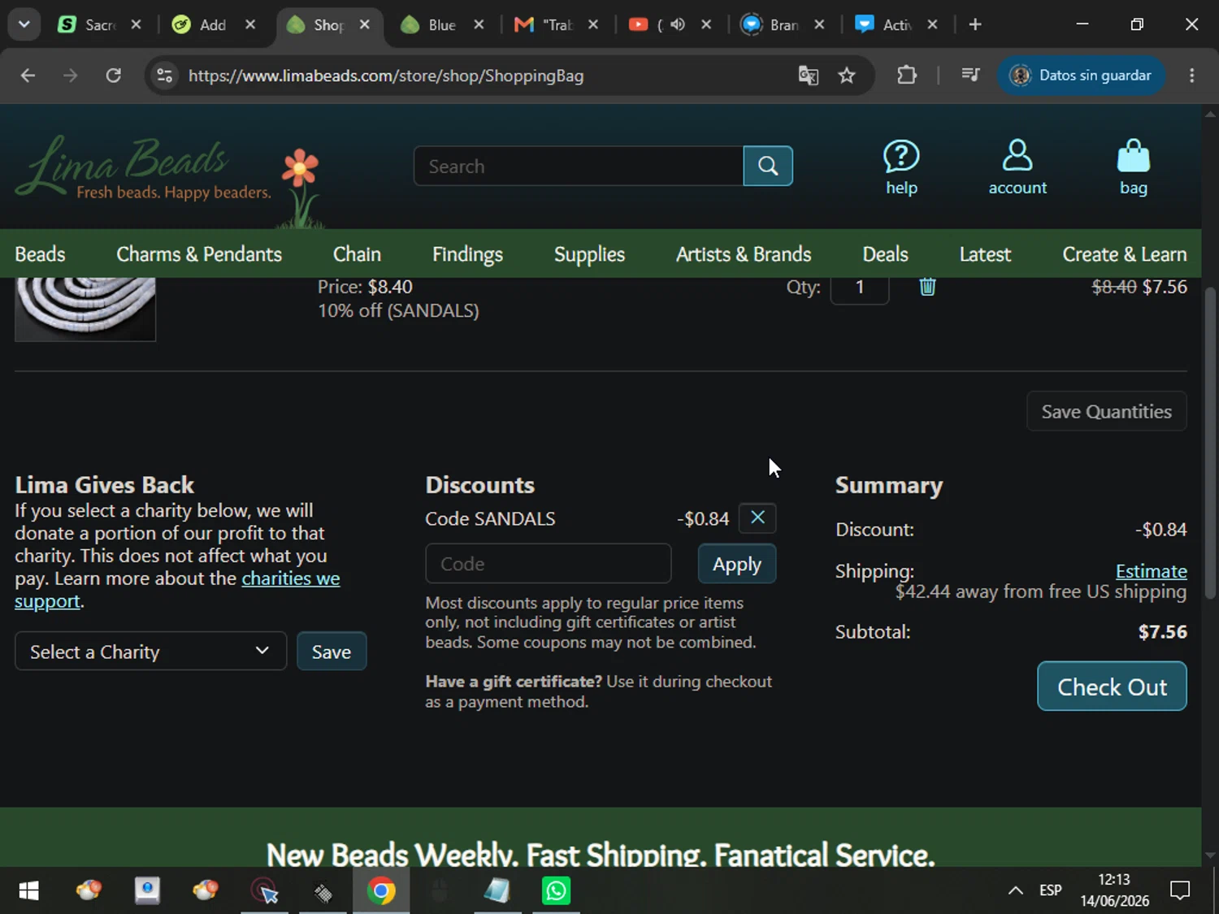Image resolution: width=1219 pixels, height=914 pixels.
Task: Save the selected charity
Action: [332, 652]
